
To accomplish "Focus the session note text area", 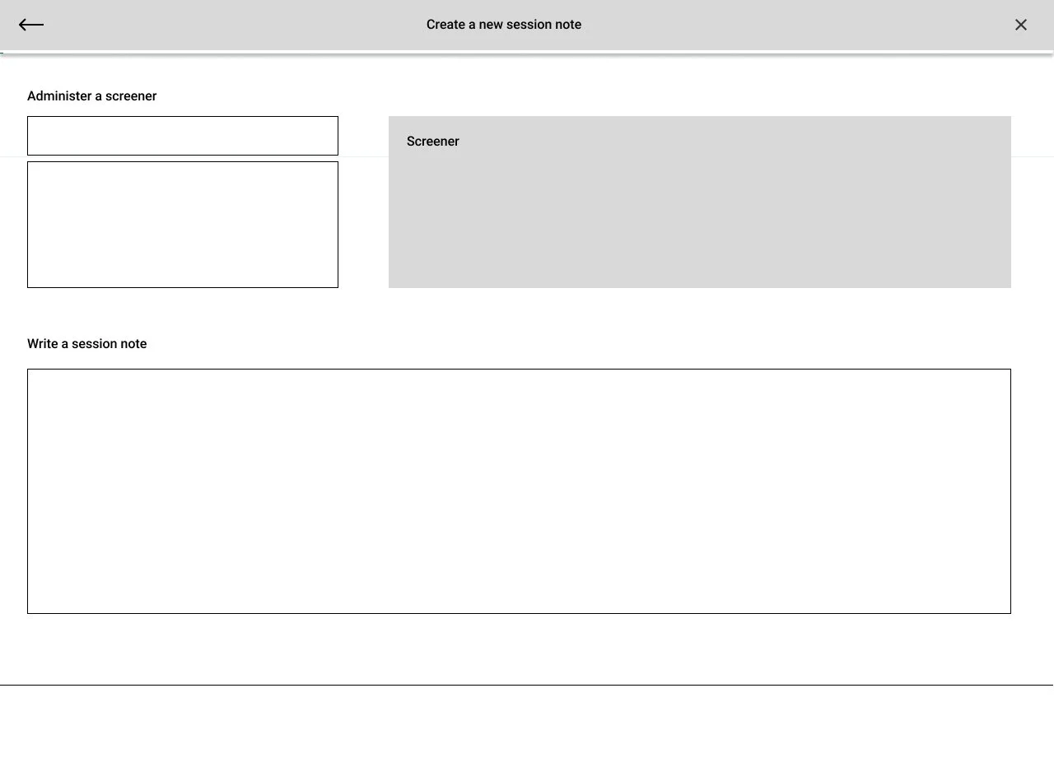I will (519, 491).
